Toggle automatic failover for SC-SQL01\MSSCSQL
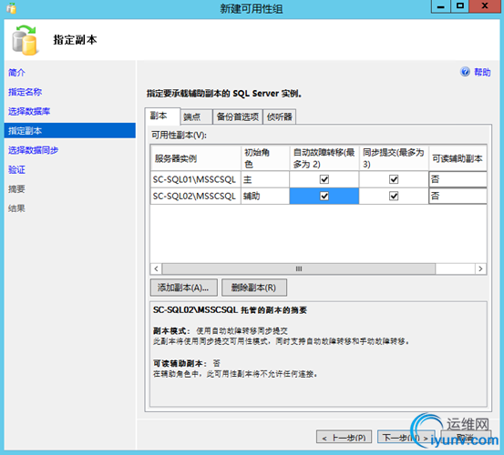 324,179
